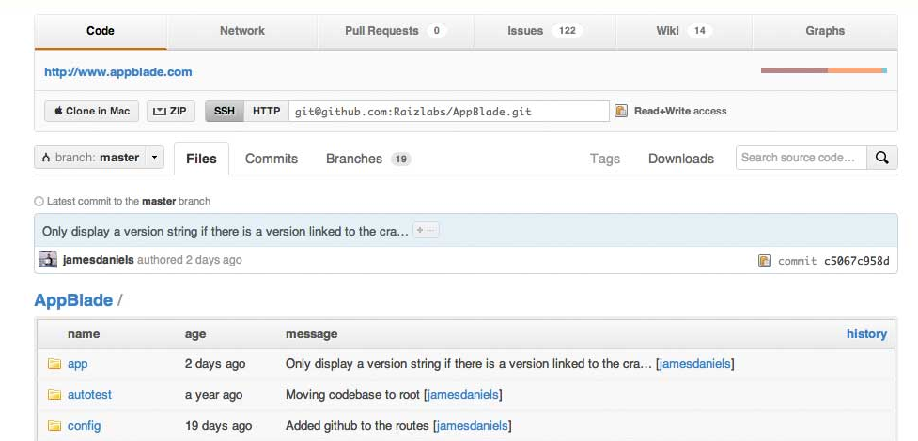918x441 pixels.
Task: Select HTTP clone protocol
Action: [267, 111]
